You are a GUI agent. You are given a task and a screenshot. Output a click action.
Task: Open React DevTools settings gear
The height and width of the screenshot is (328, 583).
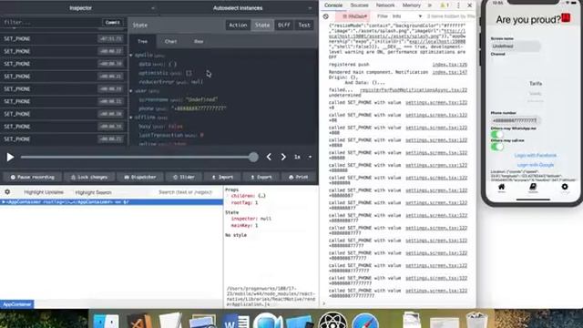coord(7,192)
